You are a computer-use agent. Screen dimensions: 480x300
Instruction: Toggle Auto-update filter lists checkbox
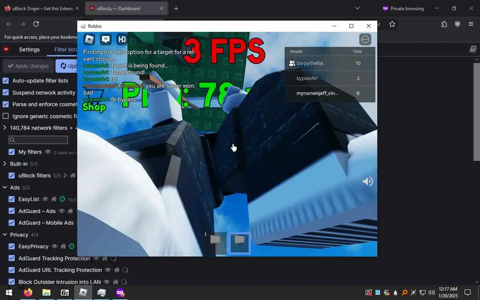6,81
